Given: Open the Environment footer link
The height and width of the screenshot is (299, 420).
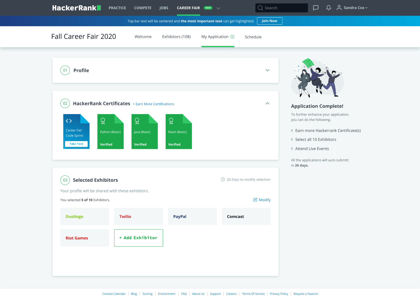Looking at the screenshot, I should click(167, 294).
